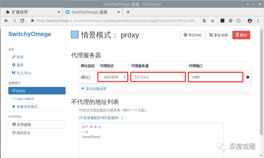Screen dimensions: 264x158
Task: Switch to the 扩展程序 tab
Action: pyautogui.click(x=31, y=12)
